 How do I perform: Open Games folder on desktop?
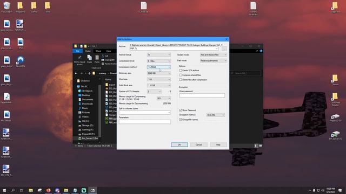click(x=34, y=7)
